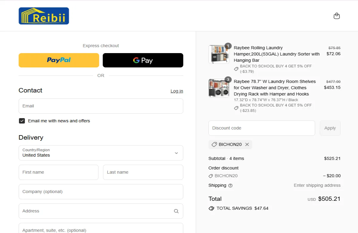
Task: Click the First name field
Action: click(x=58, y=172)
